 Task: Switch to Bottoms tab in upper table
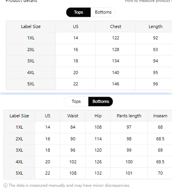tap(103, 12)
